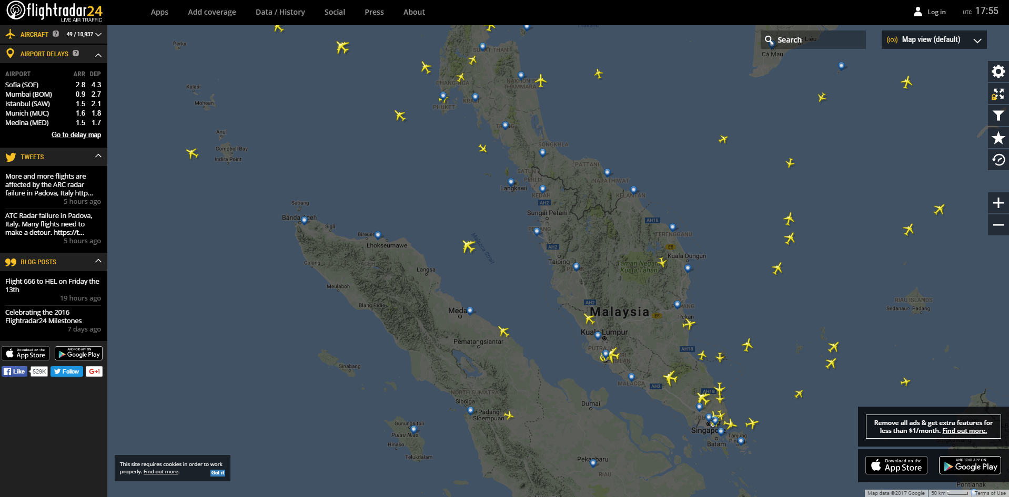Open bookmarks star icon

(x=998, y=138)
